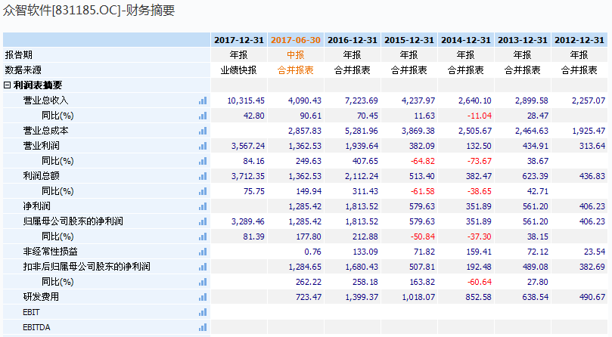
Task: Open chart icon for 同比(%) under 利润总额
Action: click(203, 191)
